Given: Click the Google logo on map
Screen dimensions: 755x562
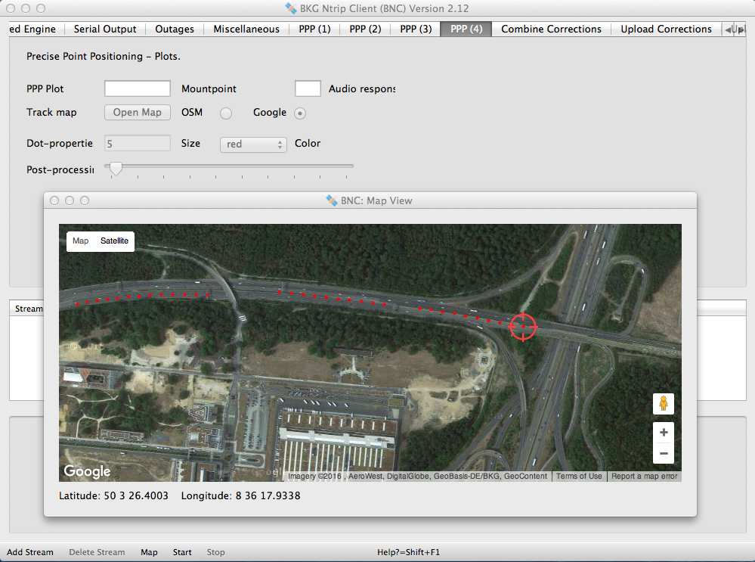Looking at the screenshot, I should pyautogui.click(x=87, y=471).
